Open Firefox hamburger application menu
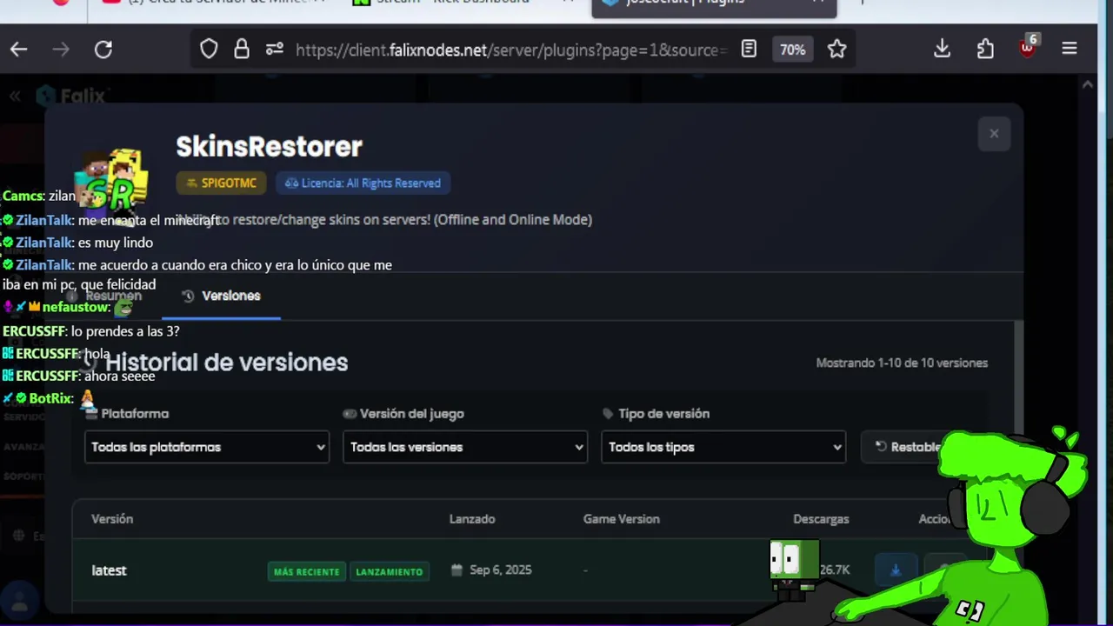This screenshot has width=1113, height=626. (1070, 50)
